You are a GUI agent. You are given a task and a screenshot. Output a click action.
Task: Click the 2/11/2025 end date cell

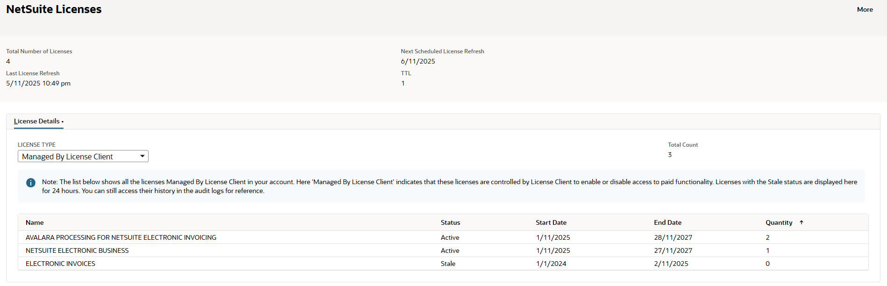coord(671,264)
